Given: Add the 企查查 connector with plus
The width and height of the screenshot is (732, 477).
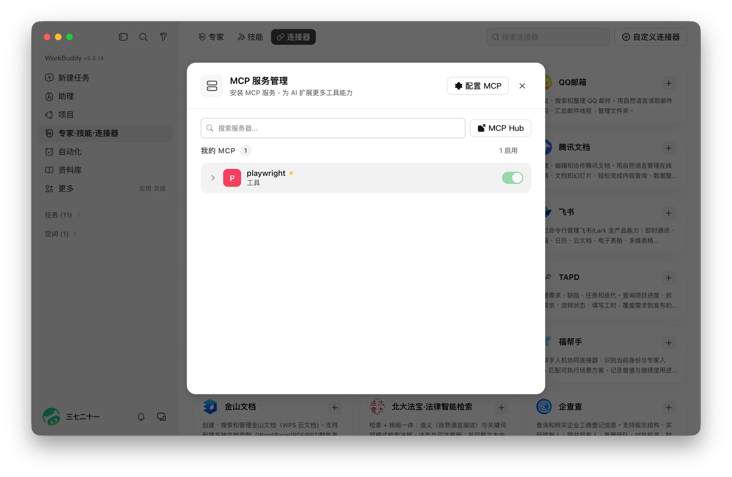Looking at the screenshot, I should click(x=669, y=408).
